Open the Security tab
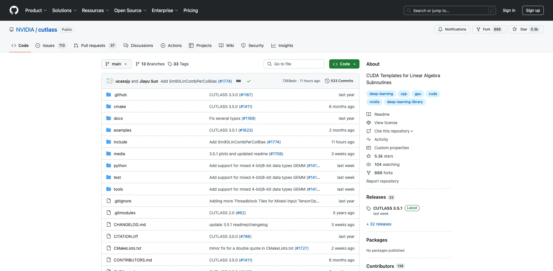This screenshot has height=271, width=553. [252, 46]
